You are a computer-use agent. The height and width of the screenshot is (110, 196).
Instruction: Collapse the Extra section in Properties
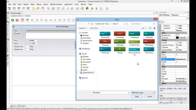[x=160, y=52]
